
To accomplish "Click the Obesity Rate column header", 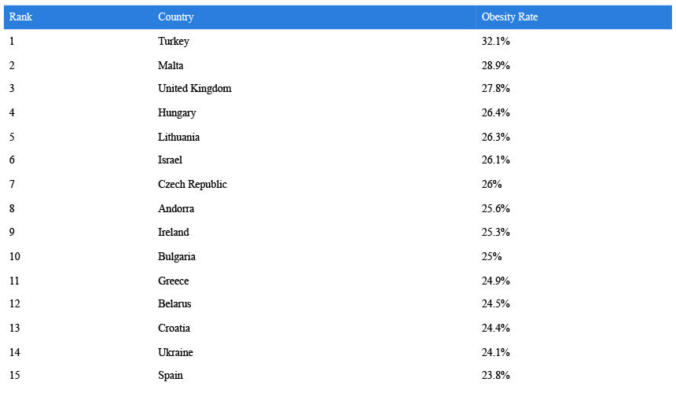I will tap(509, 17).
